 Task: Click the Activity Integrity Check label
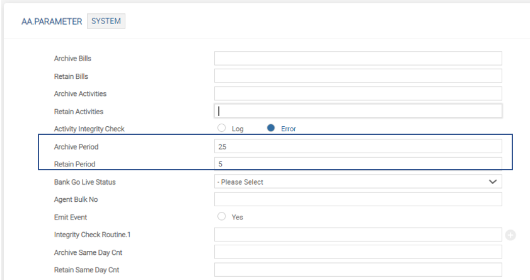coord(89,129)
